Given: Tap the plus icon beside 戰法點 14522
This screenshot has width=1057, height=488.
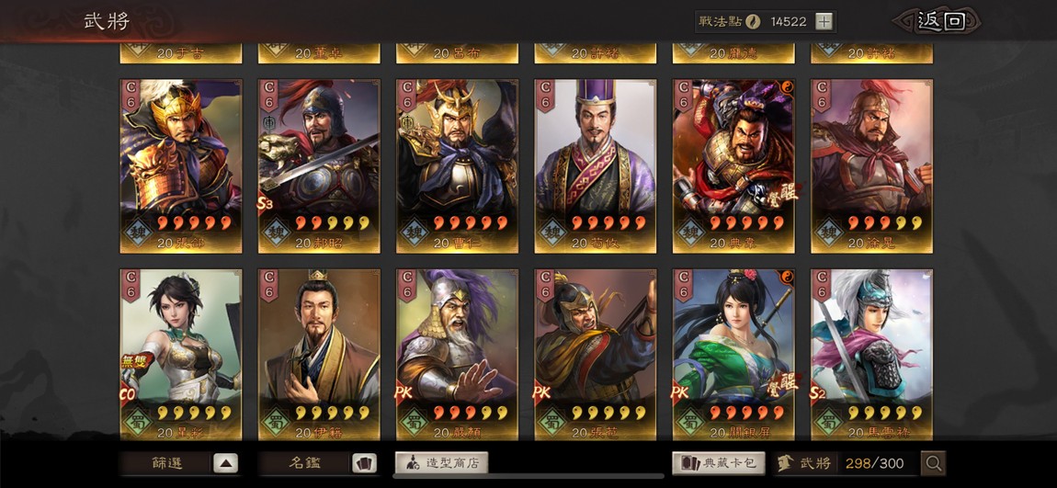Looking at the screenshot, I should coord(824,21).
